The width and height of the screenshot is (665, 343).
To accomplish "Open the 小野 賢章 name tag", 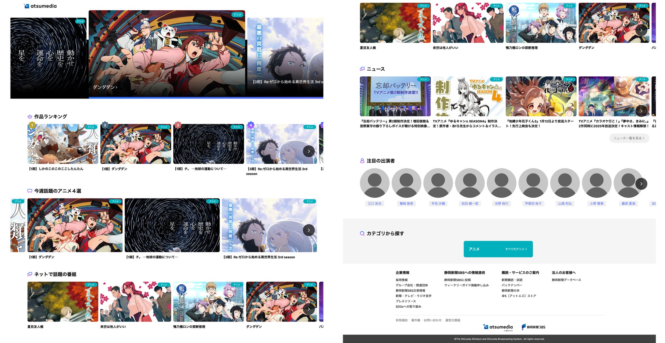I will 596,204.
